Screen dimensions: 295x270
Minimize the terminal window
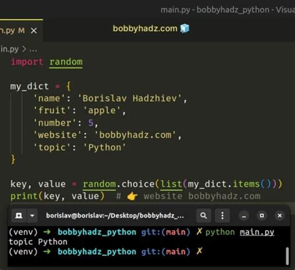244,215
